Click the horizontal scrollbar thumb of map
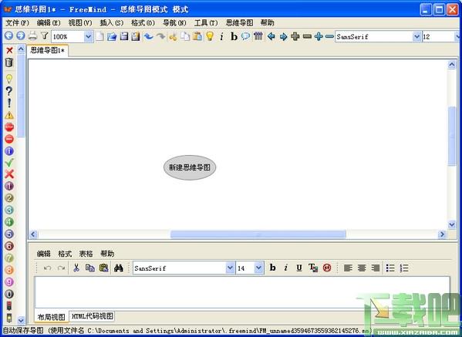462x337 pixels. coord(258,234)
